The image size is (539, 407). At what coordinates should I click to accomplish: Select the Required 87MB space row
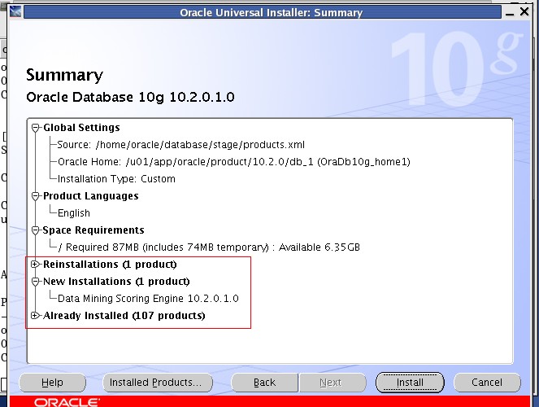point(209,247)
